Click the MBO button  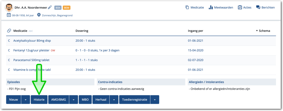click(85, 100)
